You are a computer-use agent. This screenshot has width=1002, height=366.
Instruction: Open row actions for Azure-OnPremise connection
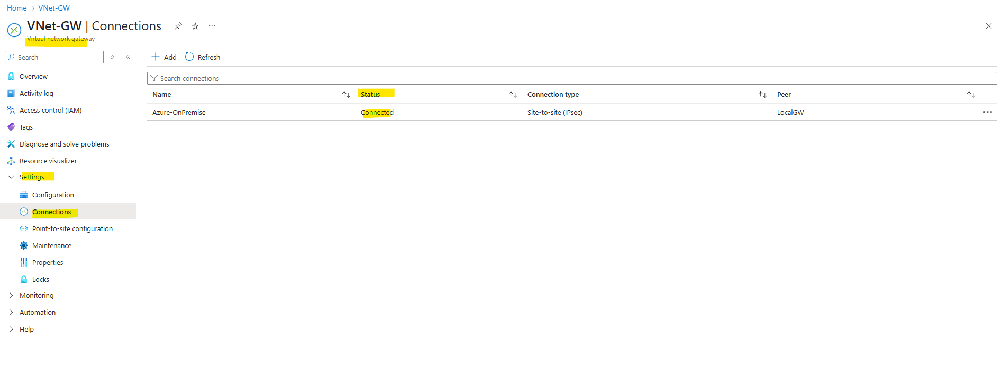click(x=988, y=112)
